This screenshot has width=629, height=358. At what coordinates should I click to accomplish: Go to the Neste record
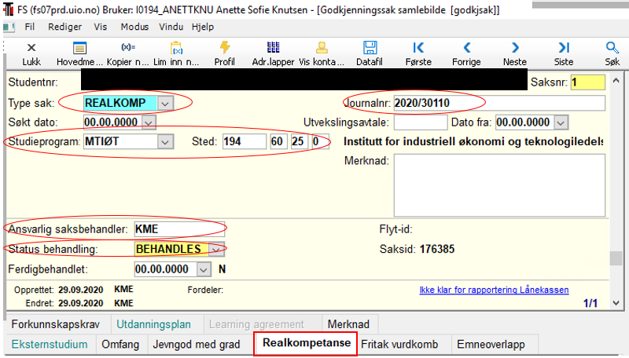click(x=515, y=48)
